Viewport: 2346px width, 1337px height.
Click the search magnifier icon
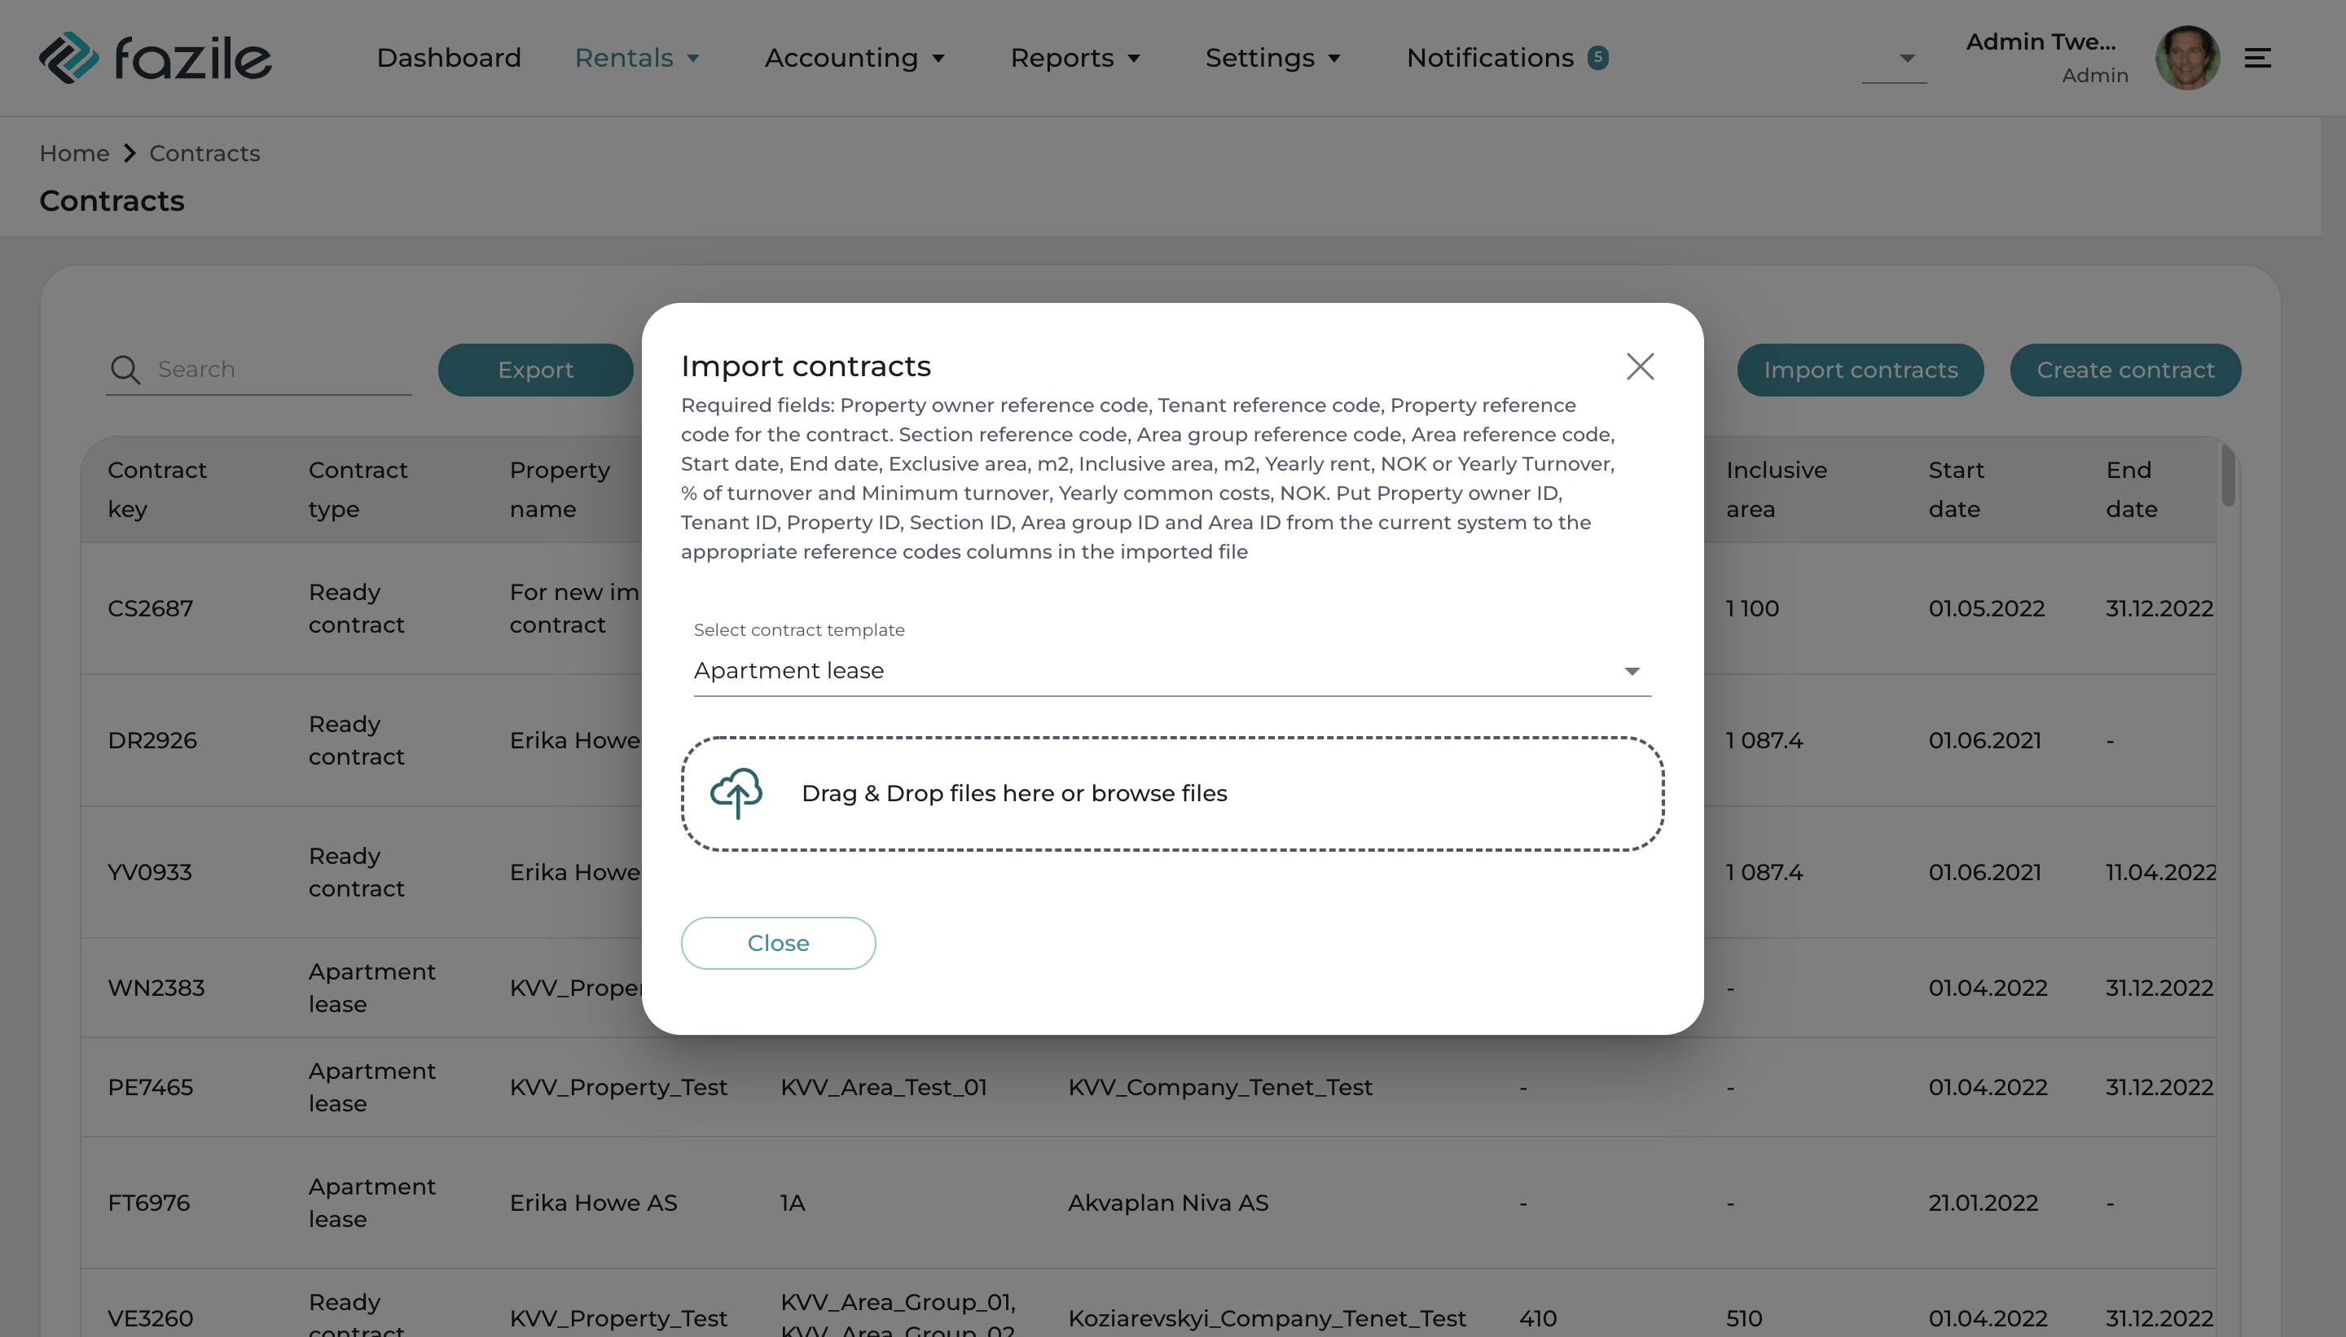click(x=125, y=369)
